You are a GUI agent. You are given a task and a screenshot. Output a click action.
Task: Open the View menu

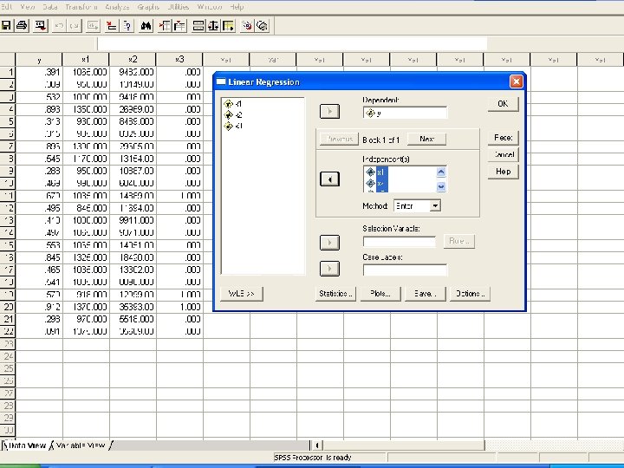point(28,7)
